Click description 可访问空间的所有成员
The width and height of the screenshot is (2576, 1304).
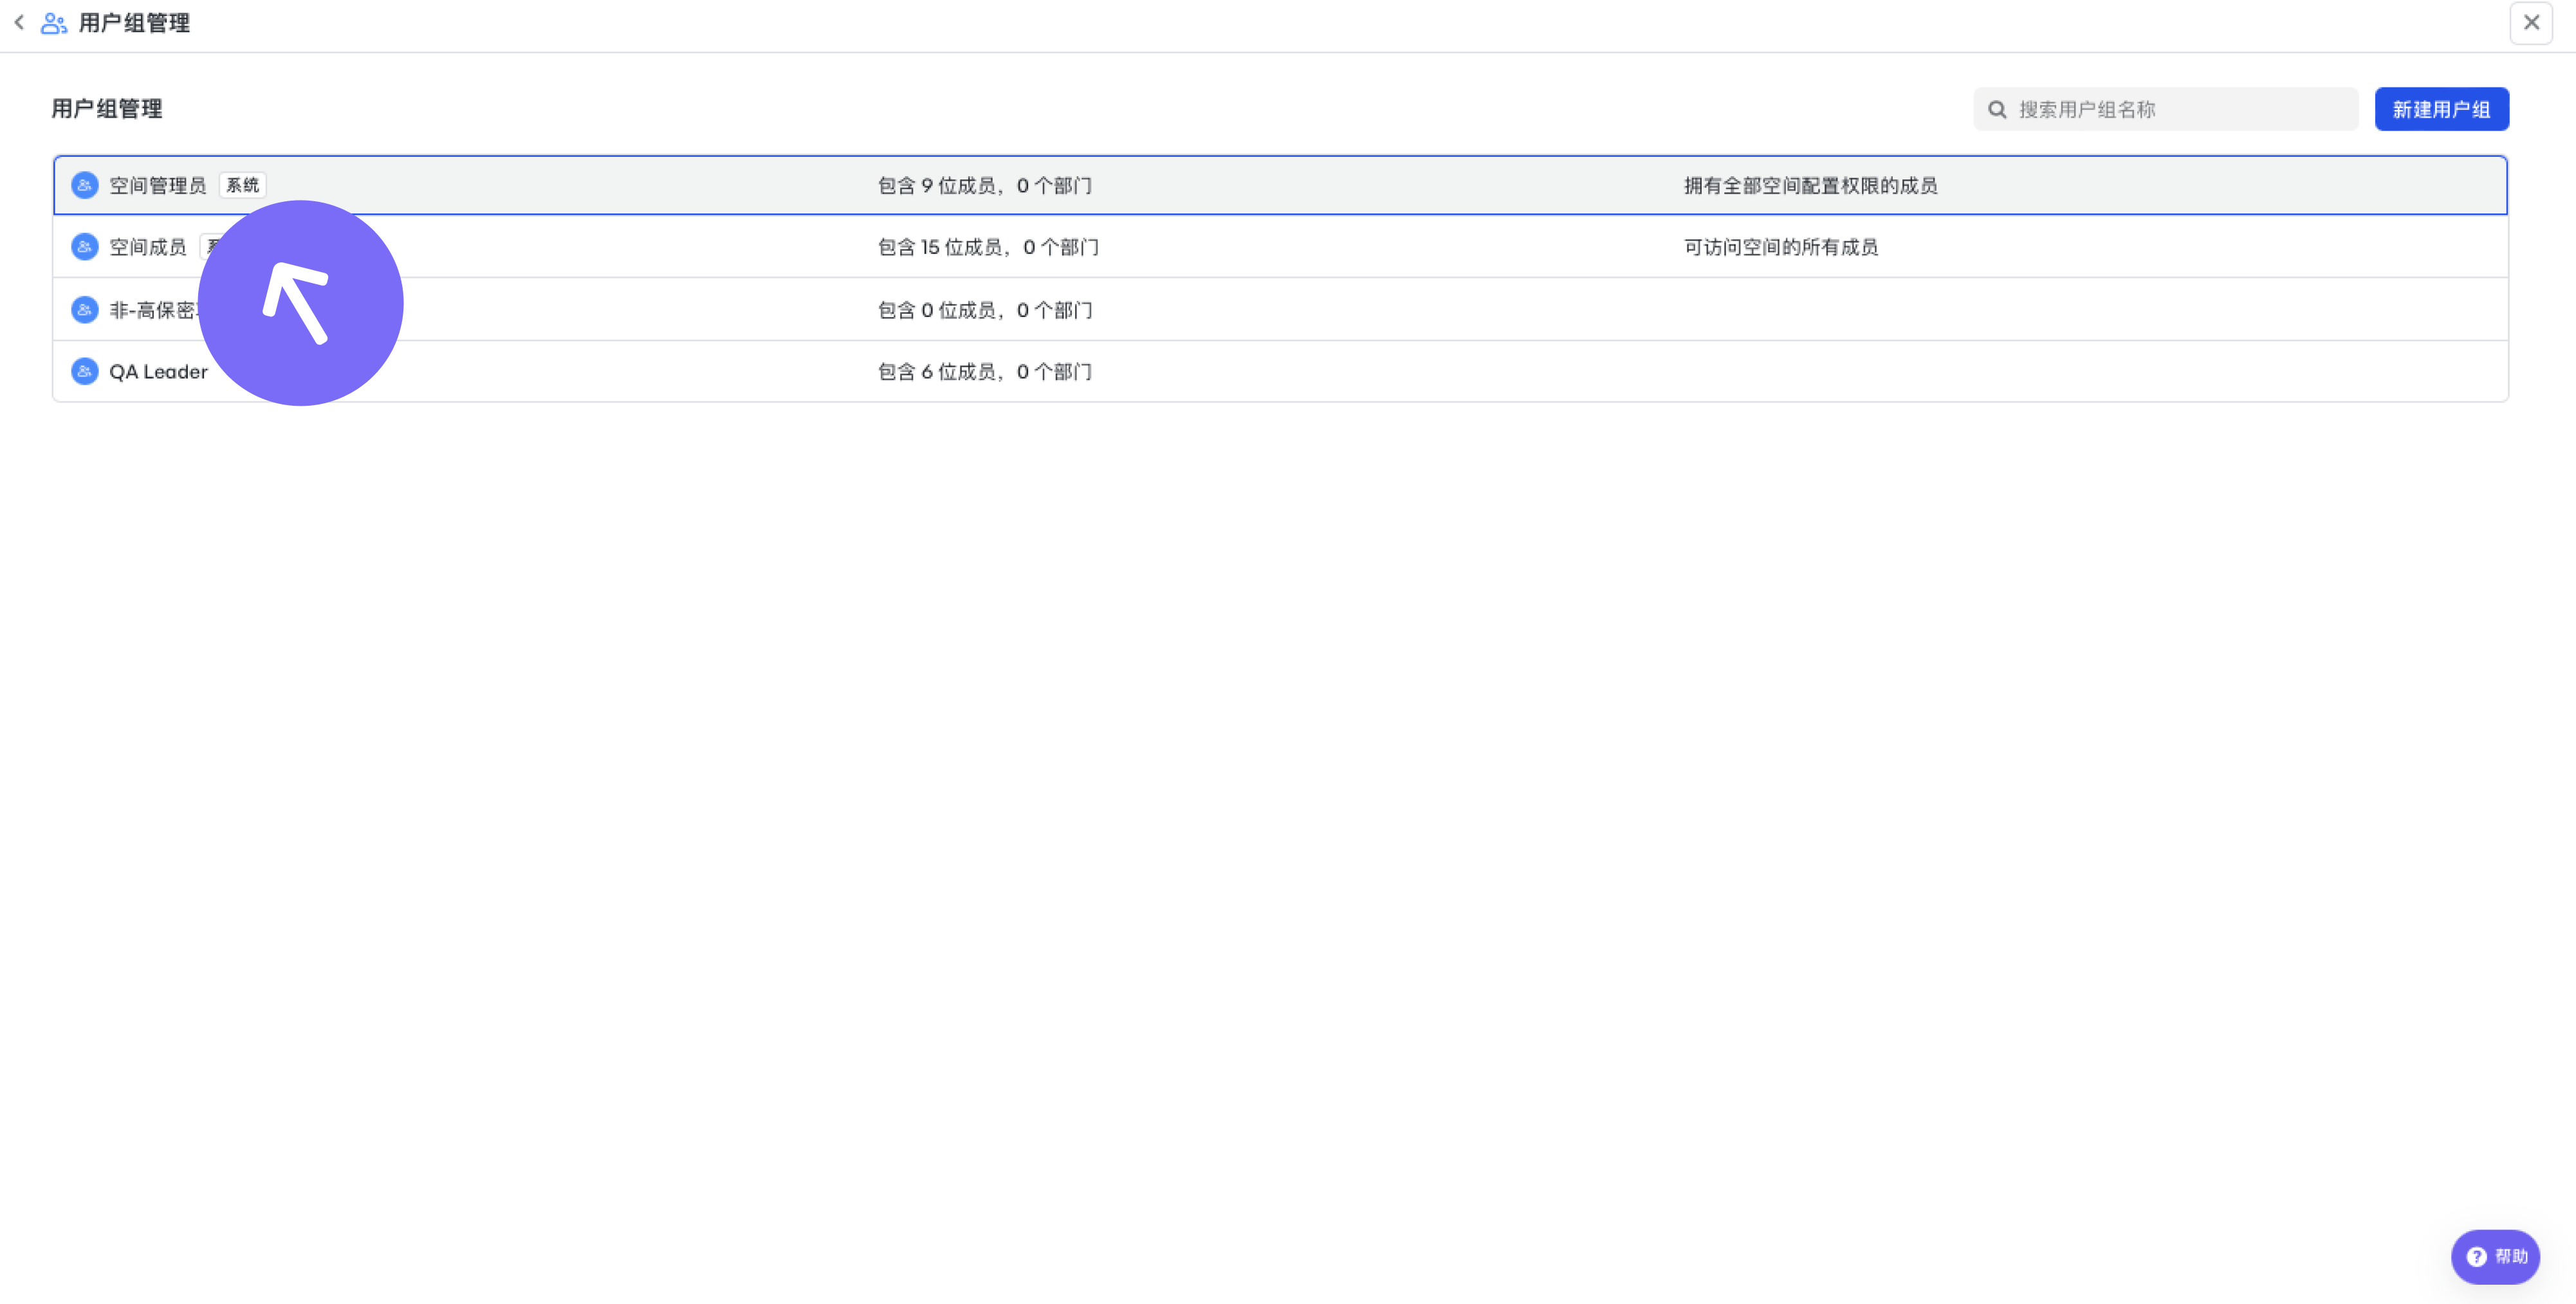click(x=1781, y=247)
